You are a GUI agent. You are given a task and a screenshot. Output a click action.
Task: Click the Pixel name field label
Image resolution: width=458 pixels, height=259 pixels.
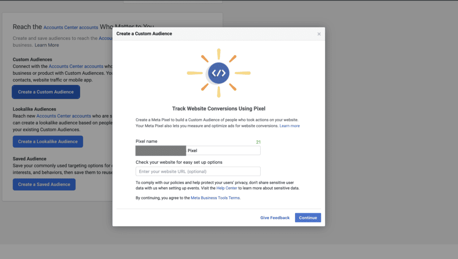tap(146, 141)
